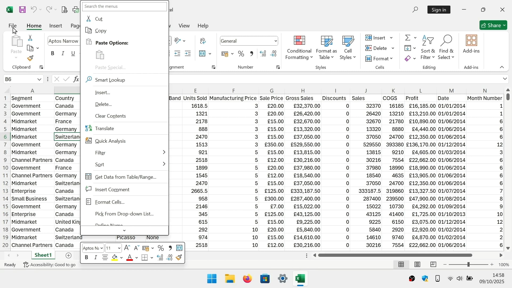Click Format Painter in the mini toolbar
Screen dimensions: 512x288
tap(179, 257)
